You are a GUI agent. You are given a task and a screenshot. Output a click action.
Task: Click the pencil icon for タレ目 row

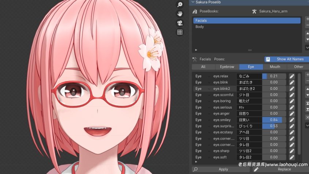(x=292, y=145)
